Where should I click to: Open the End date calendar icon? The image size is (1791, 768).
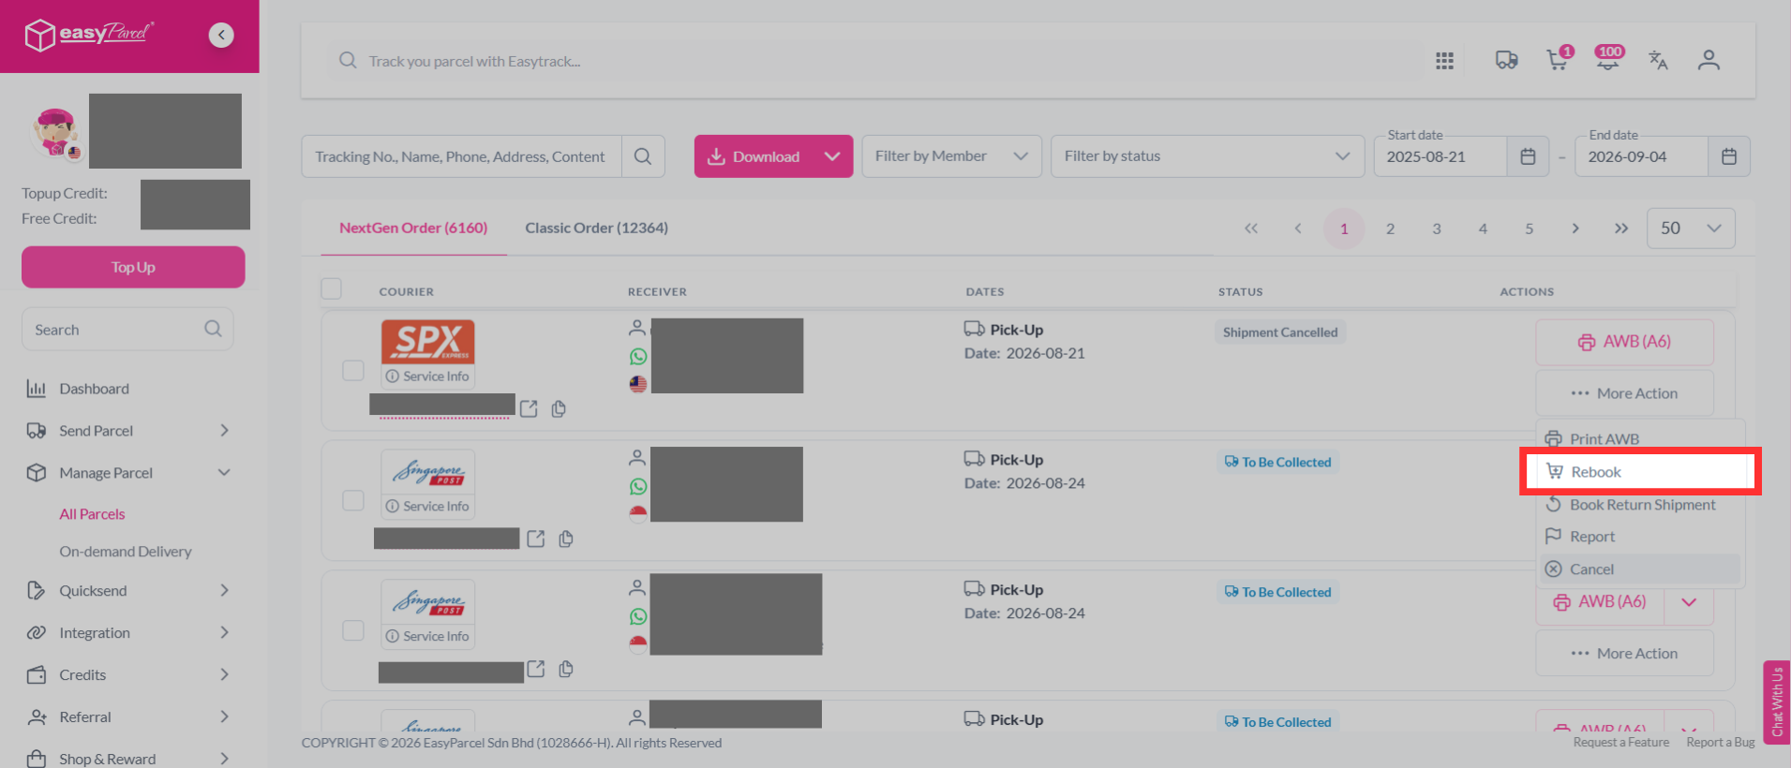click(1729, 156)
